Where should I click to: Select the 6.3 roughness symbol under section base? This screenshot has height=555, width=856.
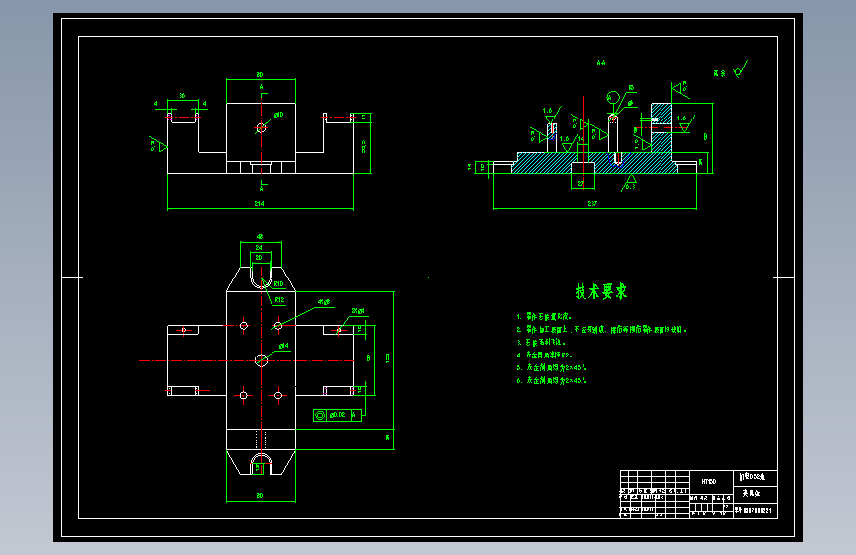tap(630, 183)
